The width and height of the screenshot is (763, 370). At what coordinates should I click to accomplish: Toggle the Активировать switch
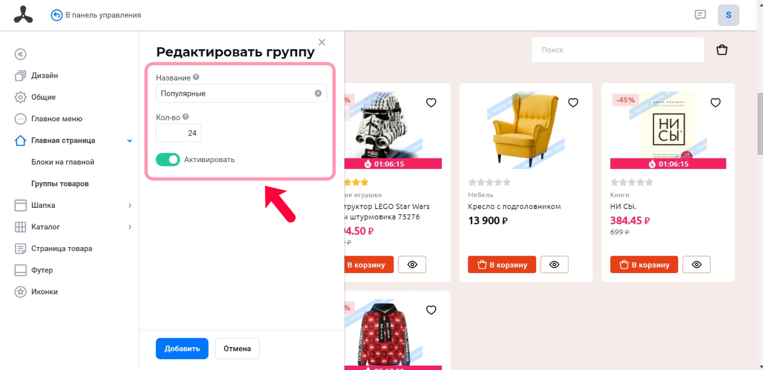tap(168, 159)
